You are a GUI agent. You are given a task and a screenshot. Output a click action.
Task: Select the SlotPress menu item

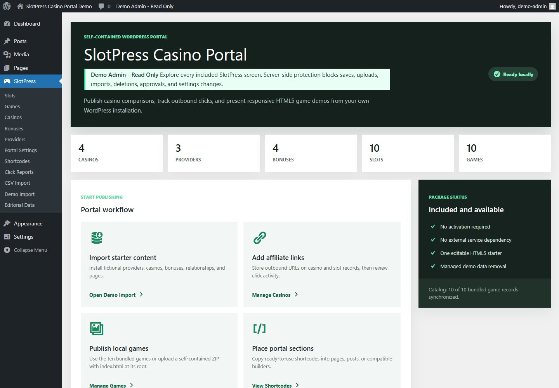[x=31, y=81]
